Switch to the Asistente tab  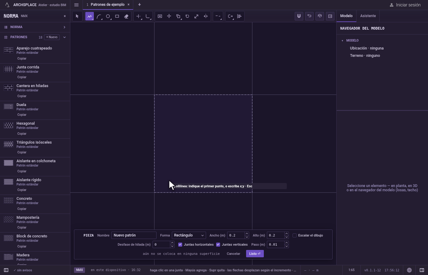click(368, 16)
